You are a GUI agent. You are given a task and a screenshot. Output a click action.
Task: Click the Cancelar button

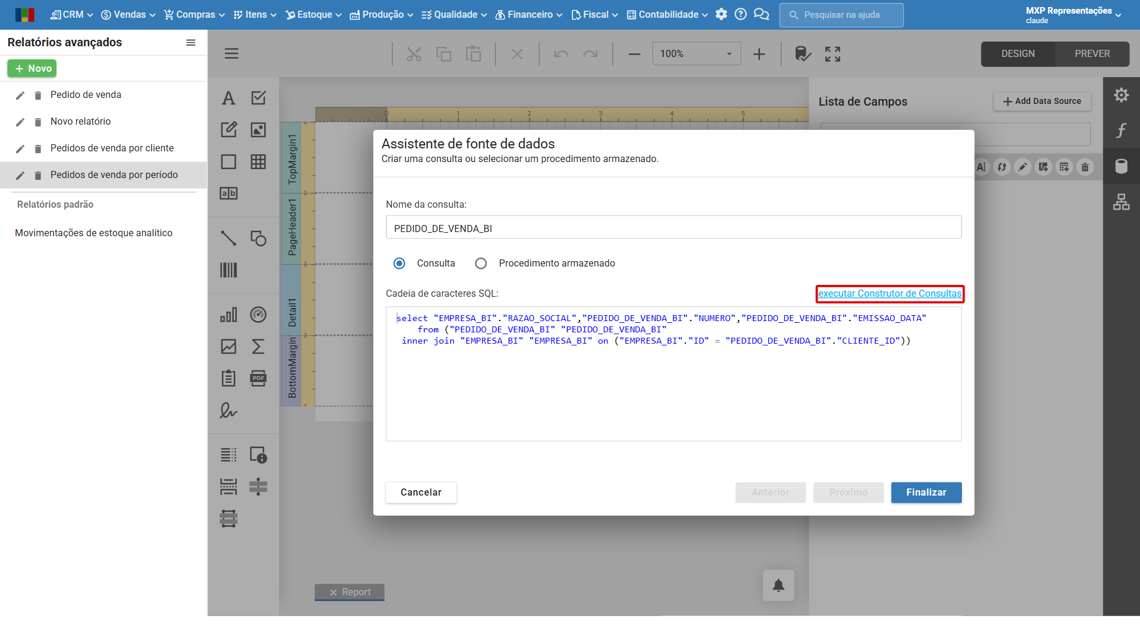point(421,493)
